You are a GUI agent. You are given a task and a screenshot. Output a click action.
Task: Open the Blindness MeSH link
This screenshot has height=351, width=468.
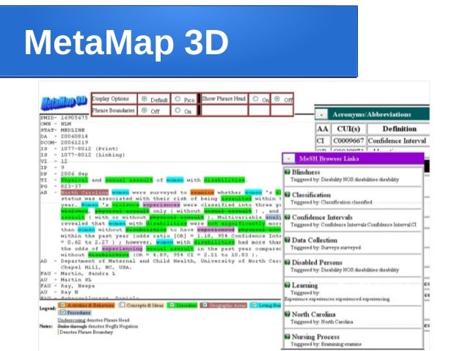306,172
